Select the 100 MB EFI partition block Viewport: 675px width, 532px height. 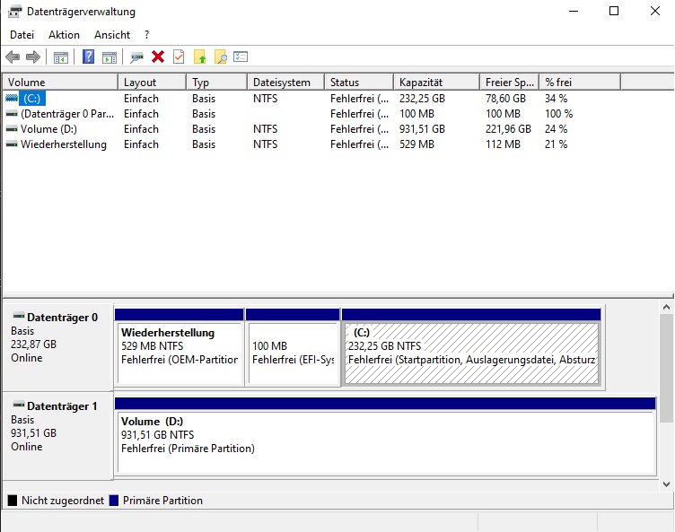(293, 347)
